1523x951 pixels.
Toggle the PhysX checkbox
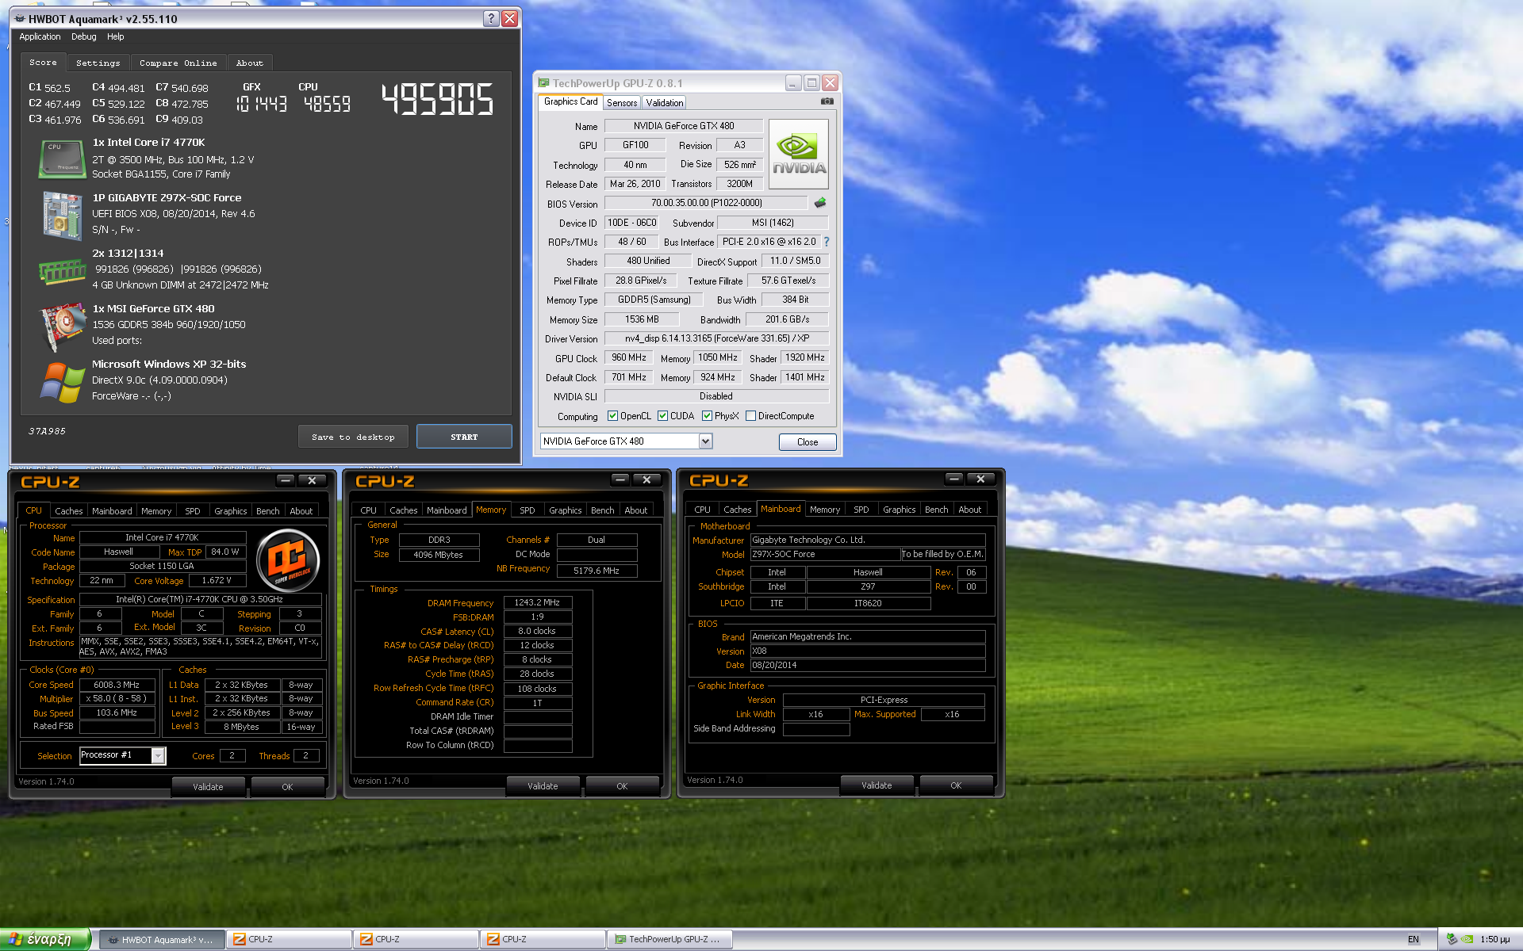(707, 416)
